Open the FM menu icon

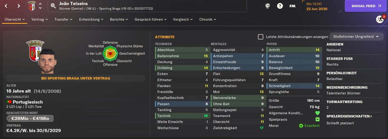[x=293, y=6]
